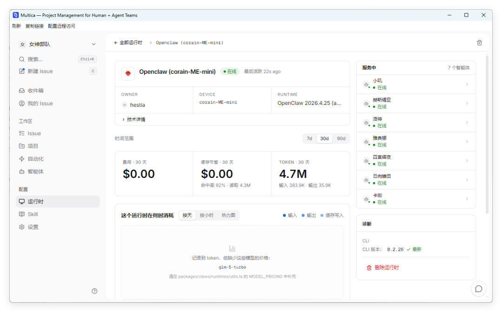Viewport: 502px width, 312px height.
Task: Click the 项目 folder icon
Action: [x=22, y=146]
